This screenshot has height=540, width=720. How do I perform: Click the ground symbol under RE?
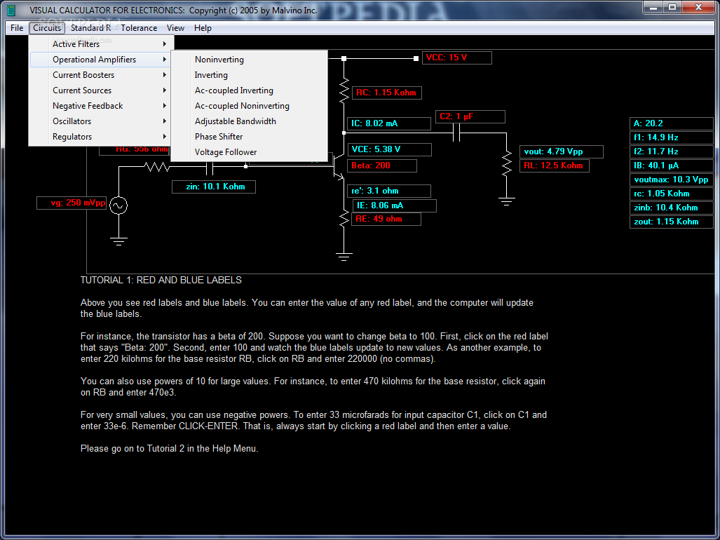click(344, 257)
